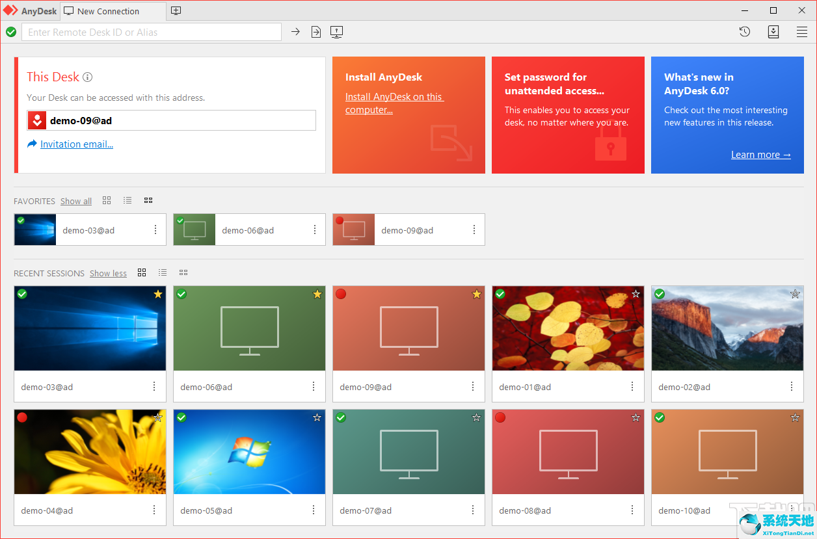The image size is (817, 539).
Task: Switch Recent Sessions to large tile view
Action: pos(142,272)
